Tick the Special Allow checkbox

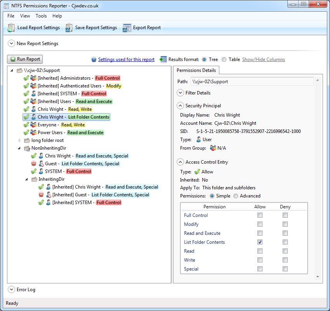pyautogui.click(x=260, y=269)
